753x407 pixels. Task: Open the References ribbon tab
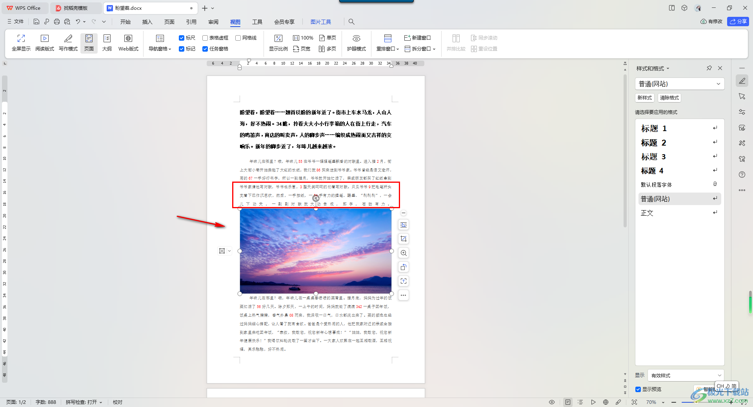[191, 22]
